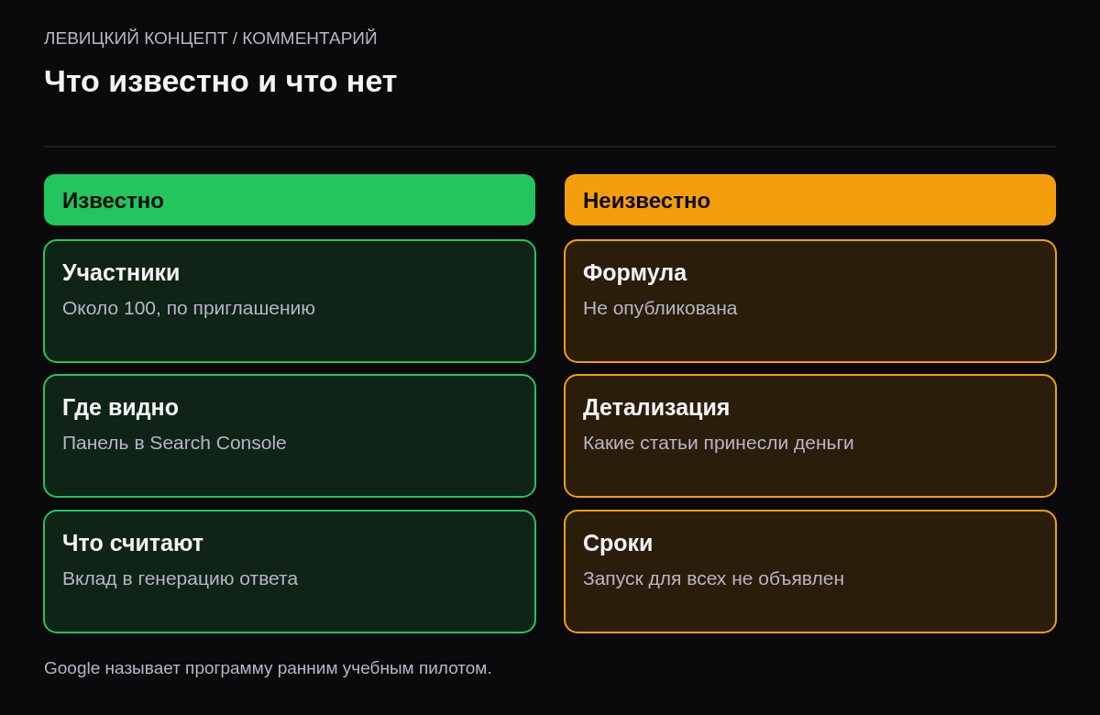The image size is (1100, 715).
Task: Click the text Какие статьи принесли деньги
Action: 718,443
